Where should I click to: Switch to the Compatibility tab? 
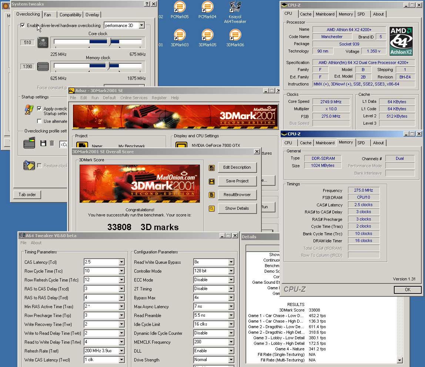(70, 15)
